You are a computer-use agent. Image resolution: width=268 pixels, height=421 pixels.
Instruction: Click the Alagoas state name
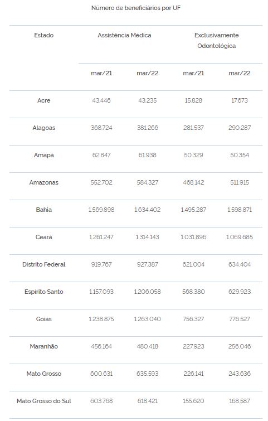43,128
